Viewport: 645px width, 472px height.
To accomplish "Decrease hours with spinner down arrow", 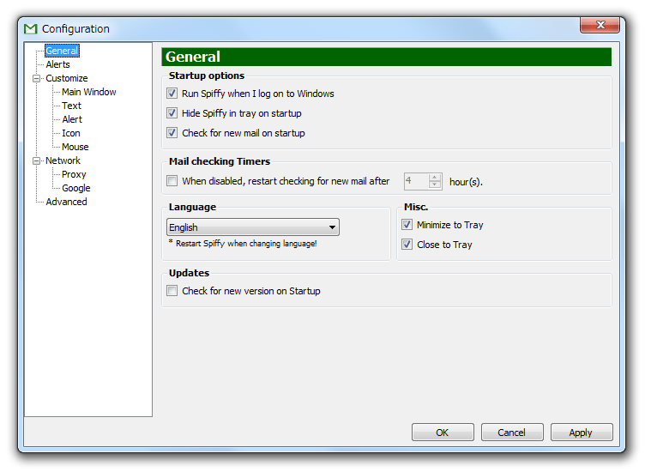I will click(434, 185).
